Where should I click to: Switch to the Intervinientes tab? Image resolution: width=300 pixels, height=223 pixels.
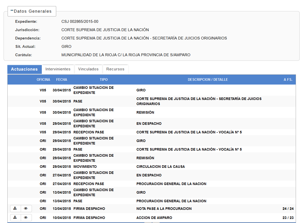(58, 69)
